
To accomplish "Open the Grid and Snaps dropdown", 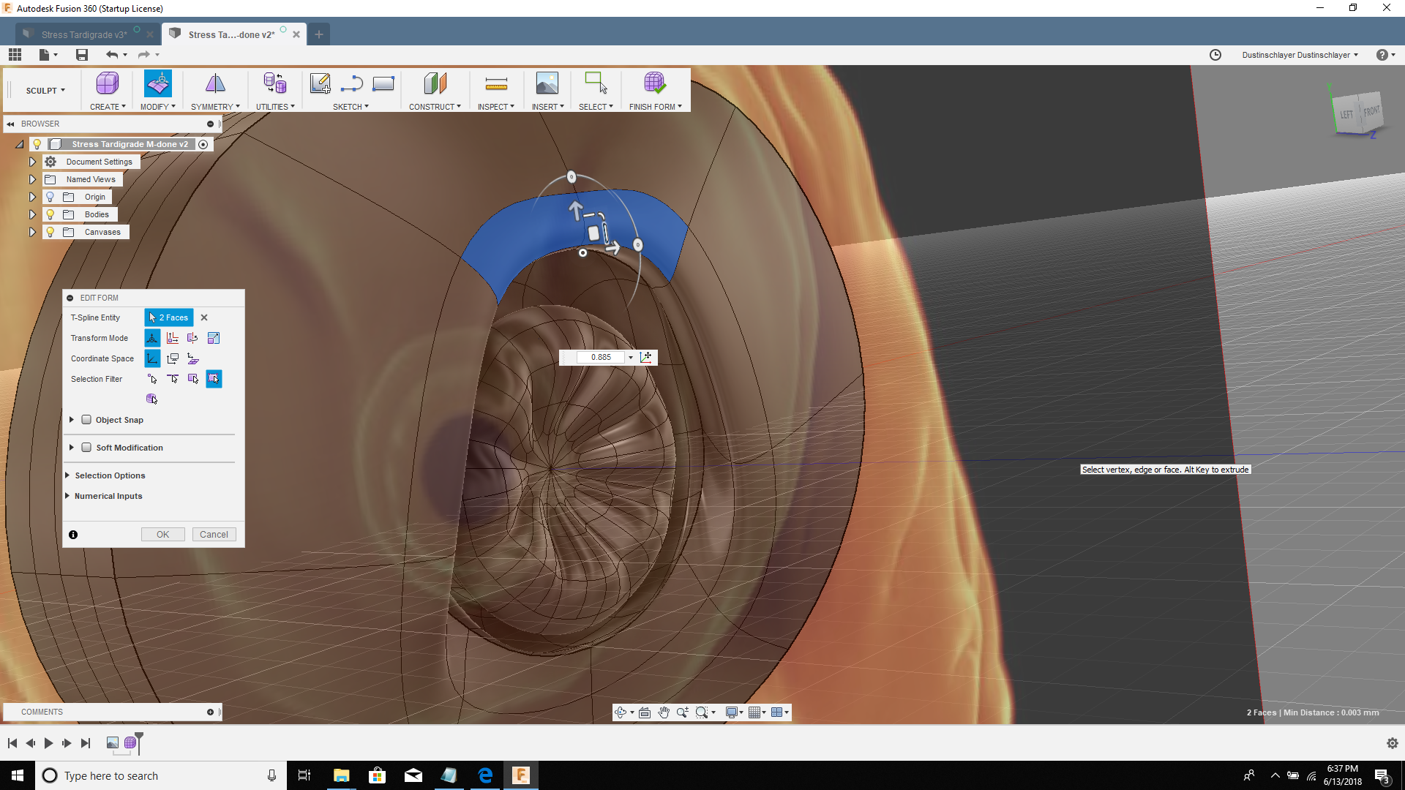I will [757, 712].
